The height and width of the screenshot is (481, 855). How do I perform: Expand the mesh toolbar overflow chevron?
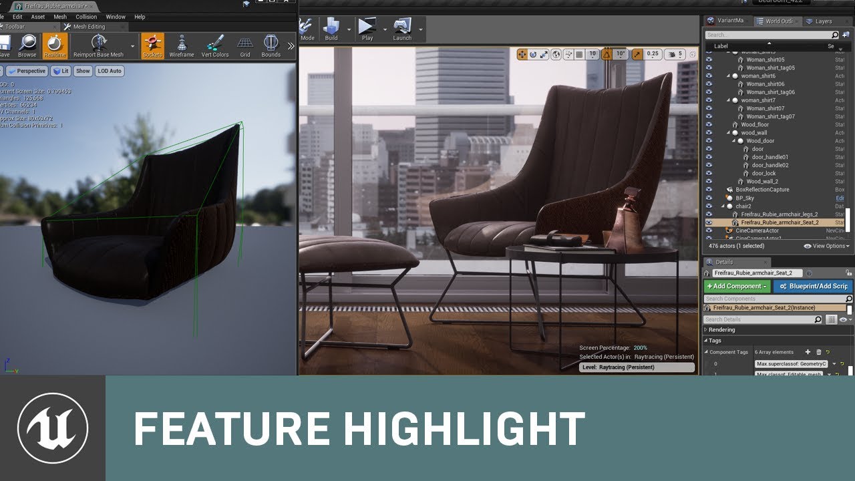click(291, 46)
